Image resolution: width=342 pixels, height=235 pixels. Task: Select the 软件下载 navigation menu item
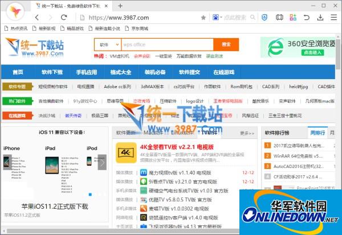click(52, 72)
